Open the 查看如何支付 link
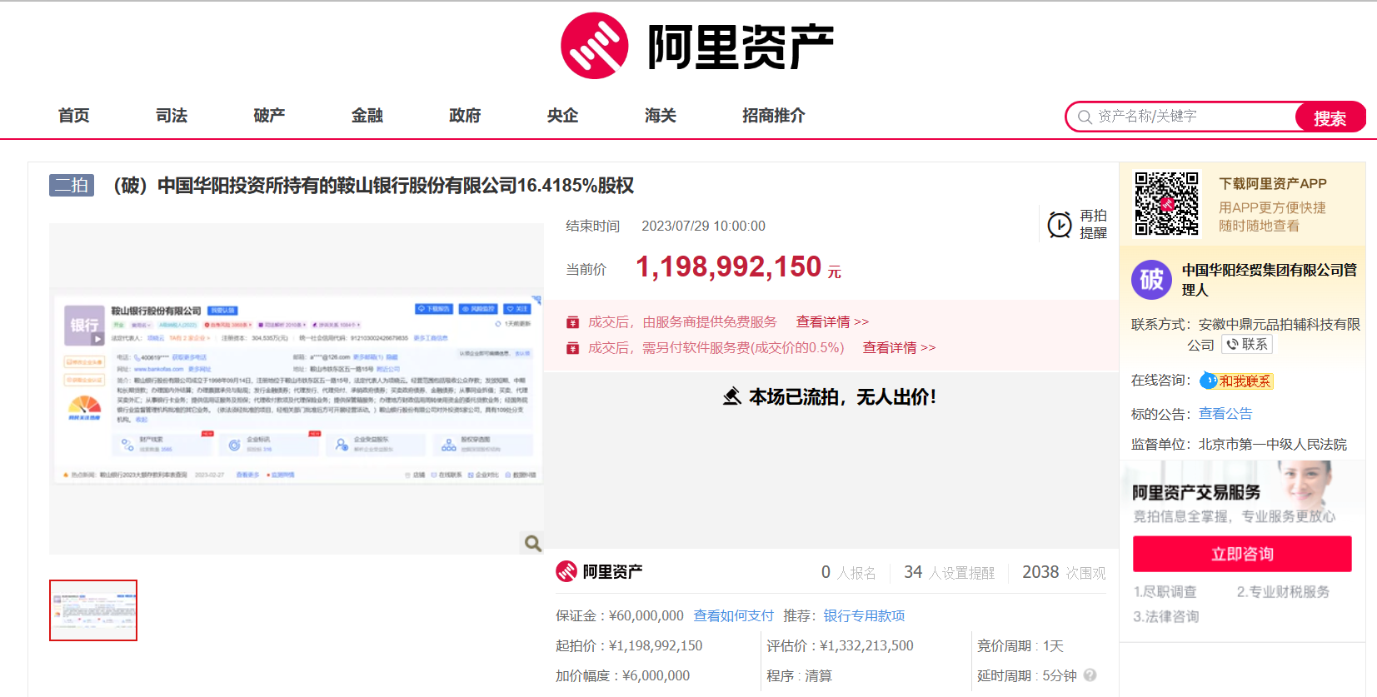 [x=734, y=616]
